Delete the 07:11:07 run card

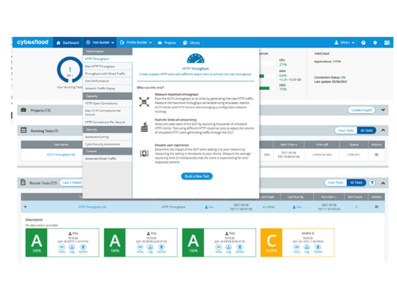point(83,248)
